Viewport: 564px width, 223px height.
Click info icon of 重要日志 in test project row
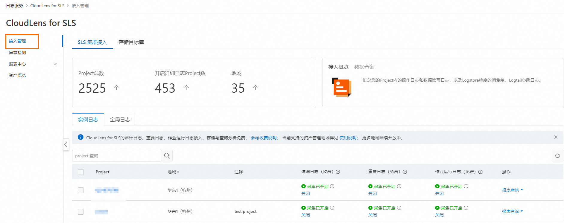(399, 208)
